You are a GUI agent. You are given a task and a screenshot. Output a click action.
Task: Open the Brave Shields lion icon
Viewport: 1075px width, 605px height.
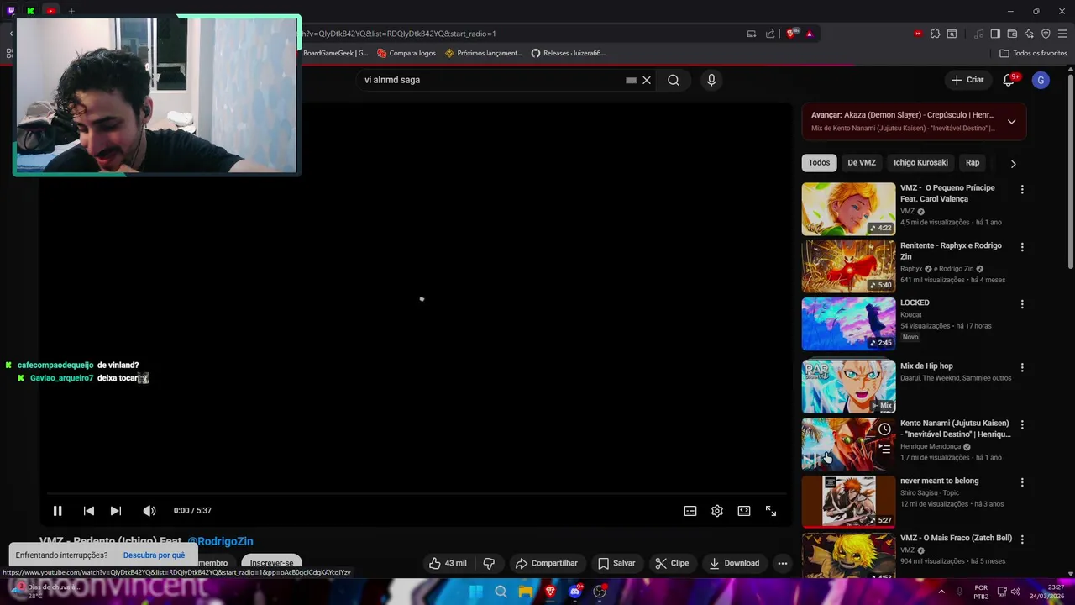coord(791,34)
